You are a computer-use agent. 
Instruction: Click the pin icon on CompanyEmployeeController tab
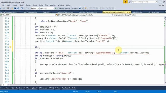coord(128,12)
